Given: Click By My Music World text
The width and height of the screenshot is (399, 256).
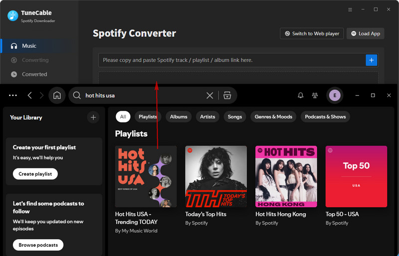Looking at the screenshot, I should [x=136, y=231].
